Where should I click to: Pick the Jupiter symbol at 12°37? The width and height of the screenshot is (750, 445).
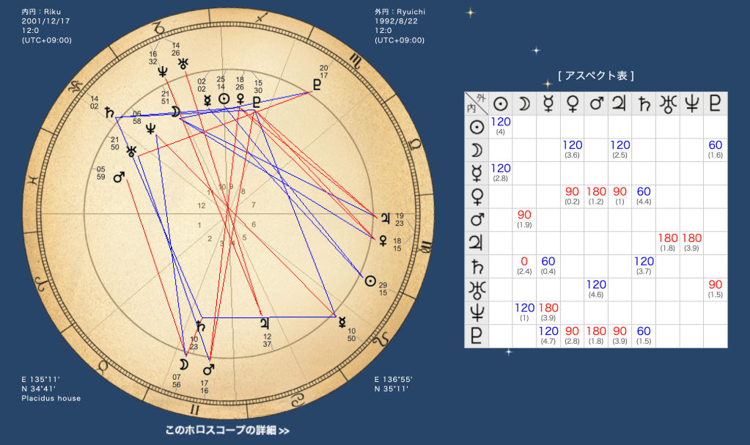263,321
